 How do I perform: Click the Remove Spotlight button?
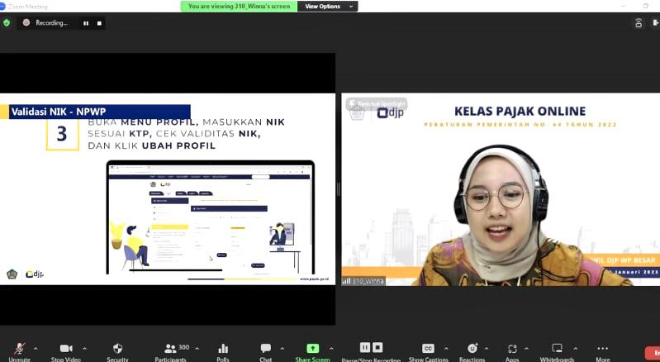377,105
